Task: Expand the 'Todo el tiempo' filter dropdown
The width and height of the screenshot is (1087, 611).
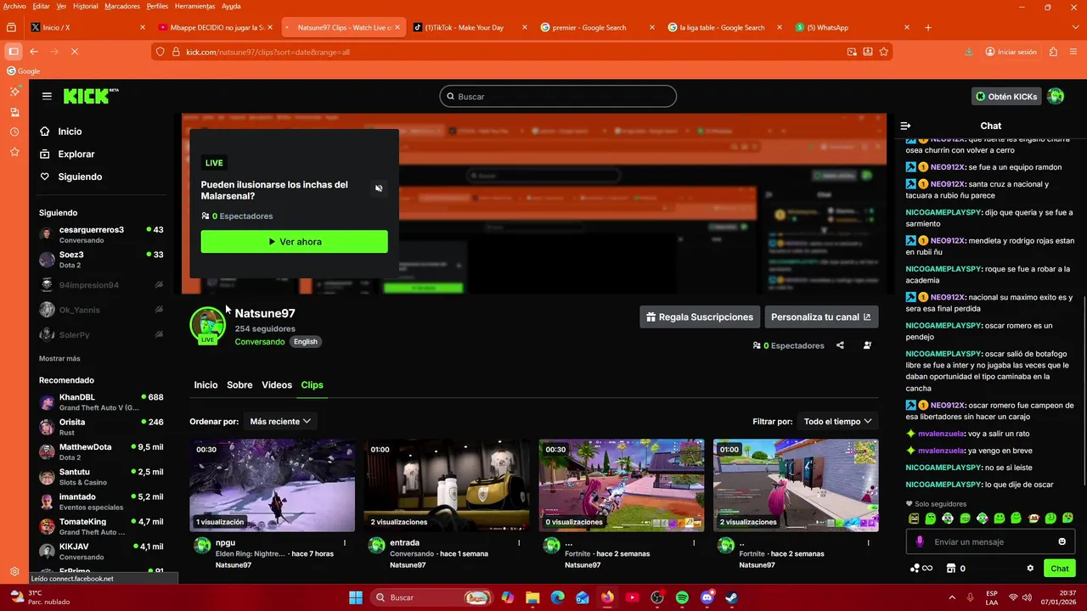Action: pos(838,421)
